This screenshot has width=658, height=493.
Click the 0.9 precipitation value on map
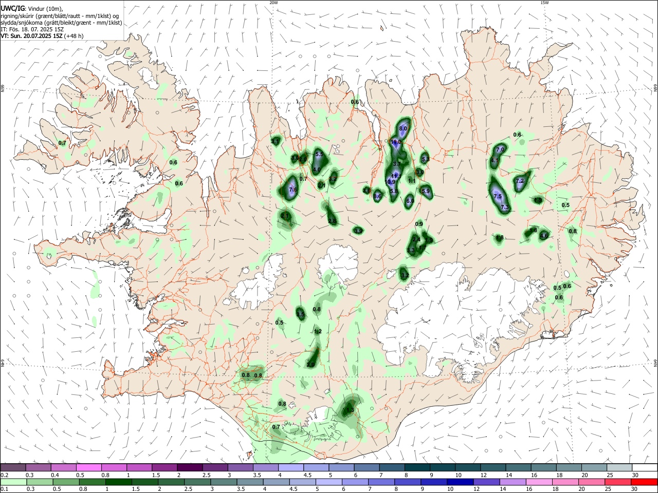pyautogui.click(x=419, y=224)
